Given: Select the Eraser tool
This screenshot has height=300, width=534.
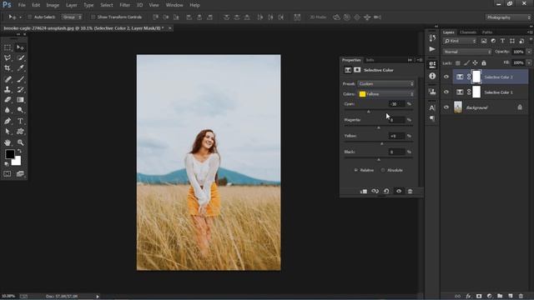Looking at the screenshot, I should tap(8, 100).
